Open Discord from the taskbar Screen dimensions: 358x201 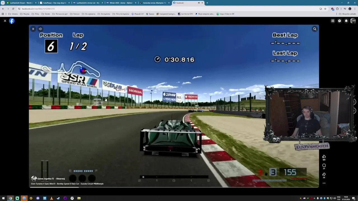pos(38,198)
